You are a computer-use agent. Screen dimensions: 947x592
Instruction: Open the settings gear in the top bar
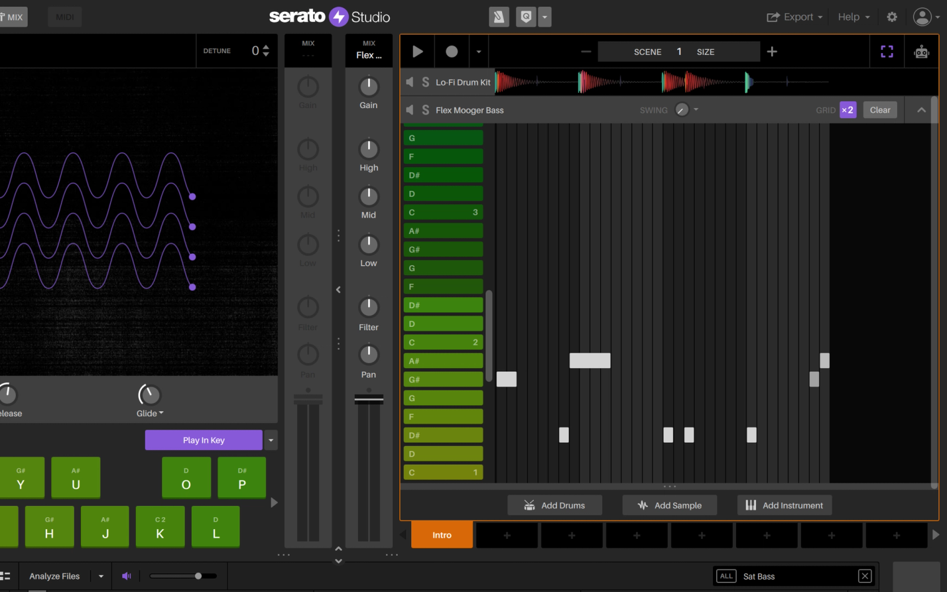pyautogui.click(x=892, y=17)
